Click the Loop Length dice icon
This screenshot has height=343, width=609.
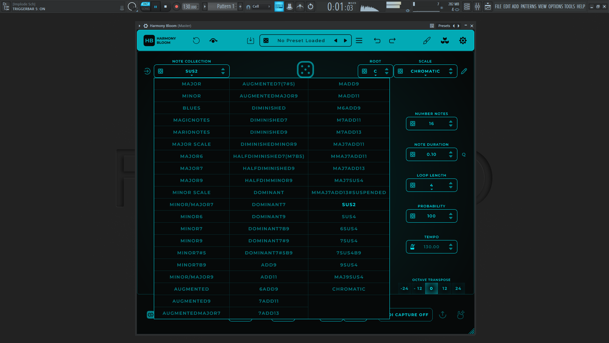click(413, 185)
